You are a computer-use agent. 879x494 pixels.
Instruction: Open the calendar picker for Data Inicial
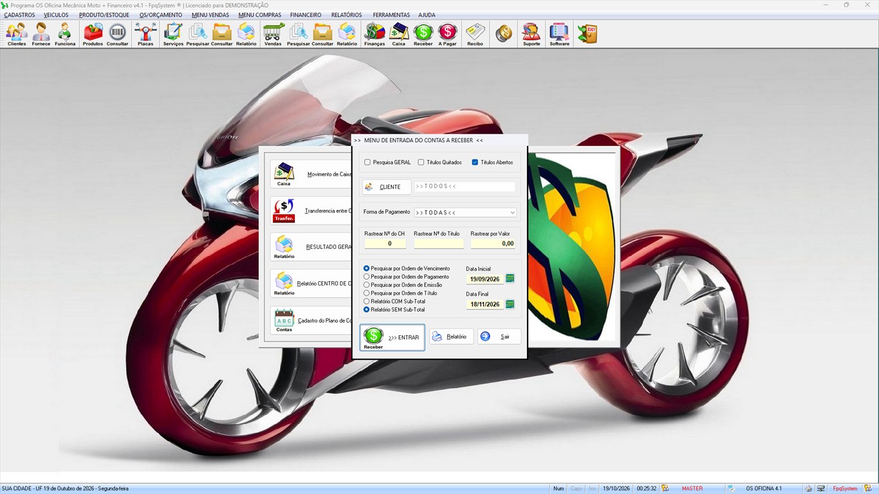click(x=510, y=279)
